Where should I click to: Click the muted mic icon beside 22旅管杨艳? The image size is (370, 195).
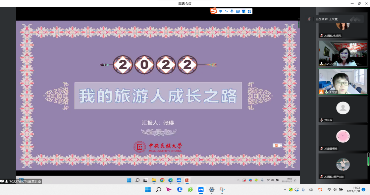pyautogui.click(x=321, y=148)
